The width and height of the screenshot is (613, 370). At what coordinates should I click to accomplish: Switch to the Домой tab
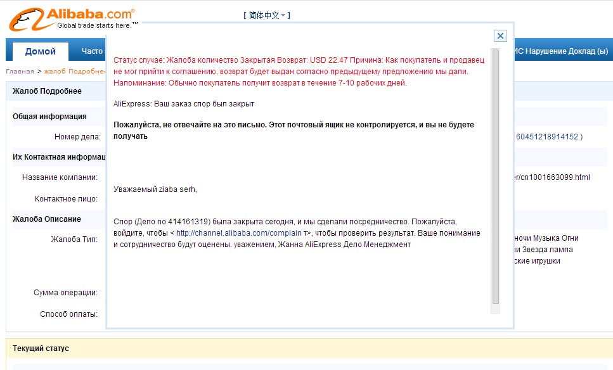pyautogui.click(x=41, y=51)
